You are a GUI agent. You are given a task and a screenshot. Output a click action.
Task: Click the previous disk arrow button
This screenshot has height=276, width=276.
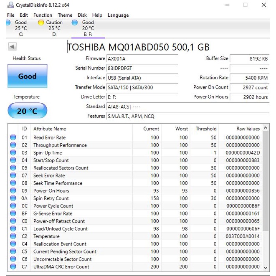click(12, 47)
